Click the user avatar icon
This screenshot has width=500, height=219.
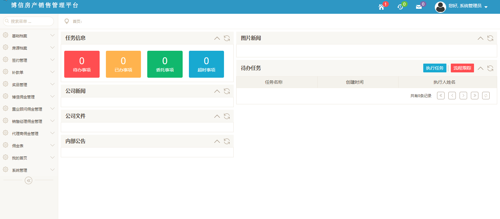pos(440,7)
